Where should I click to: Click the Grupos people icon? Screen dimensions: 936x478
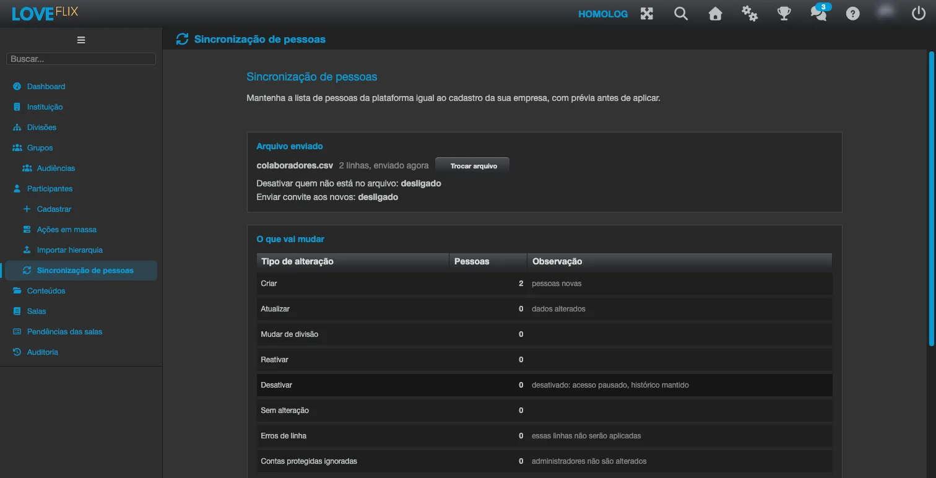pyautogui.click(x=17, y=148)
